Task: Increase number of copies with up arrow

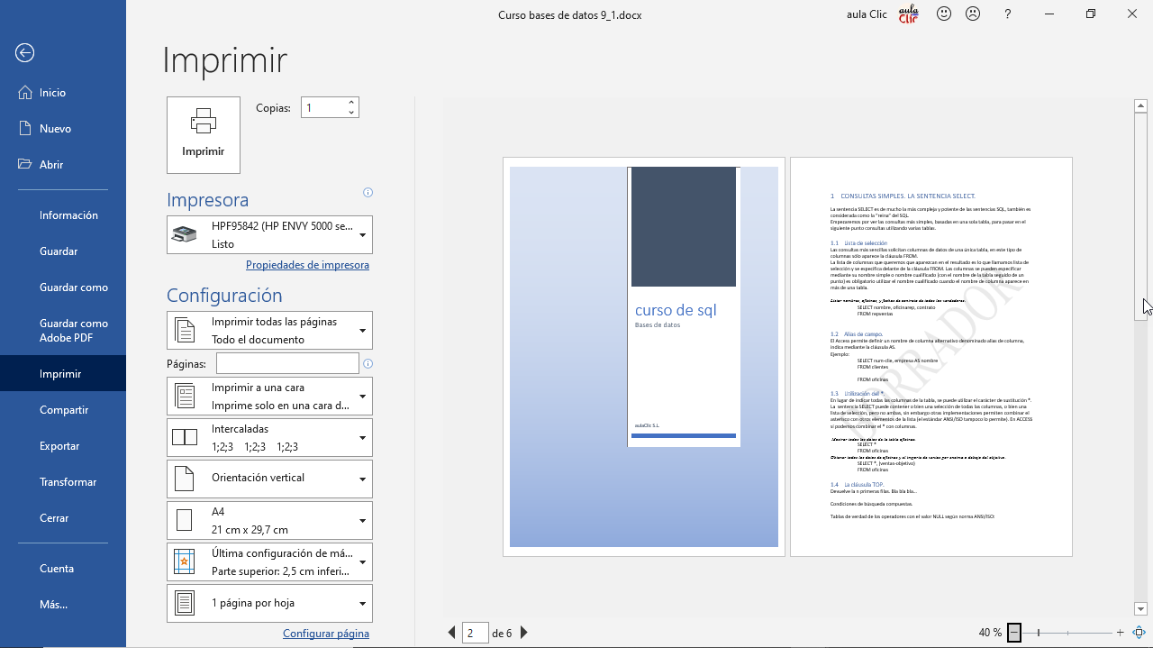Action: click(351, 102)
